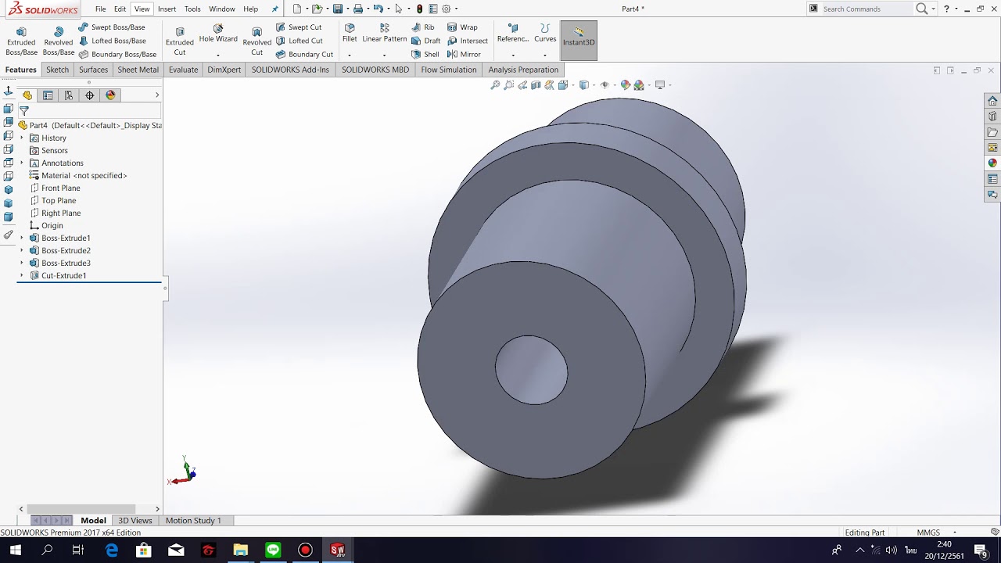Choose the Lofted Boss/Base tool
1001x563 pixels.
coord(112,41)
